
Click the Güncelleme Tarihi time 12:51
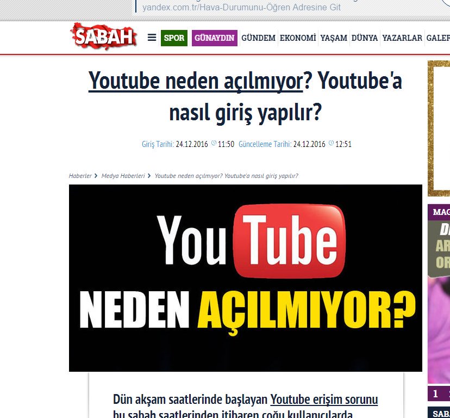tap(343, 144)
